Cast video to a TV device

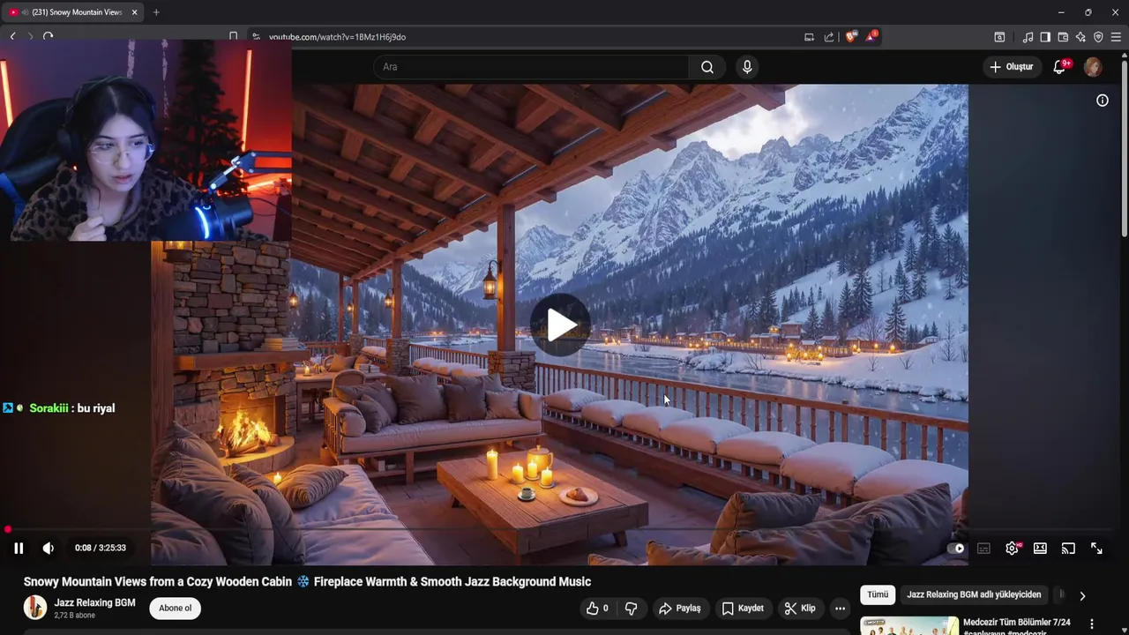click(x=1068, y=548)
